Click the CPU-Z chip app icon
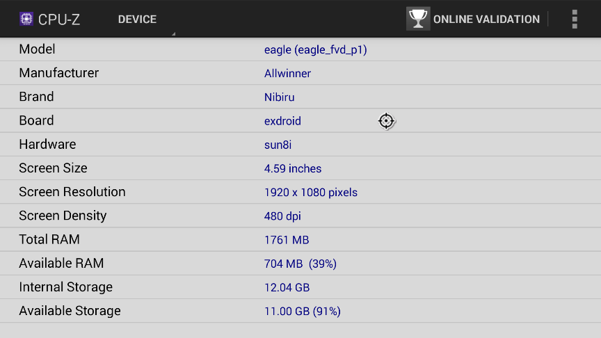The width and height of the screenshot is (601, 338). click(x=26, y=19)
